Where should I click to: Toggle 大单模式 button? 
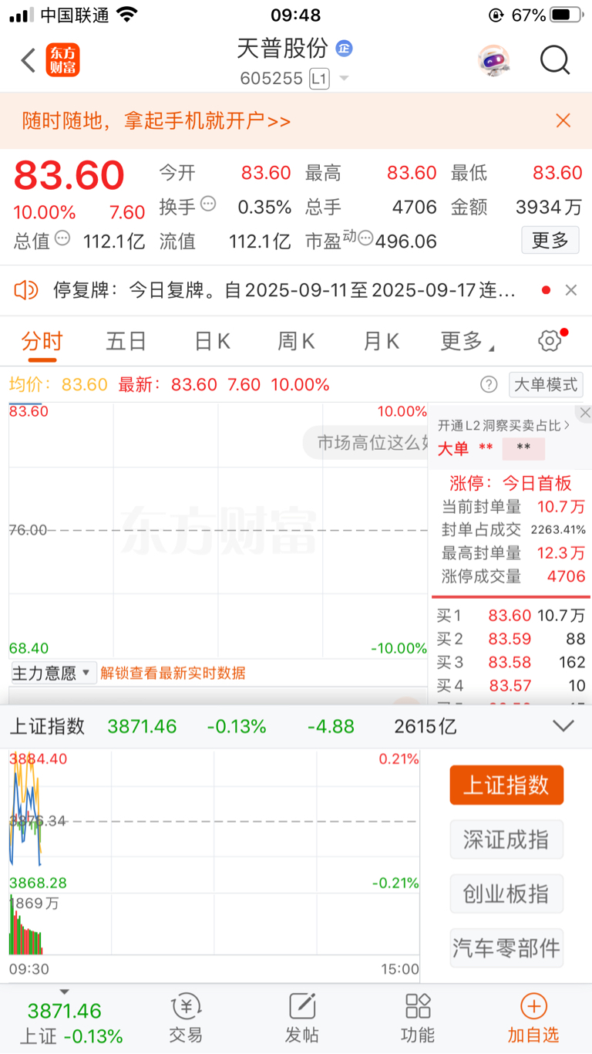pos(546,384)
